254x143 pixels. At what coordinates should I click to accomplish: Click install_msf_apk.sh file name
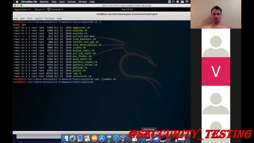click(86, 42)
